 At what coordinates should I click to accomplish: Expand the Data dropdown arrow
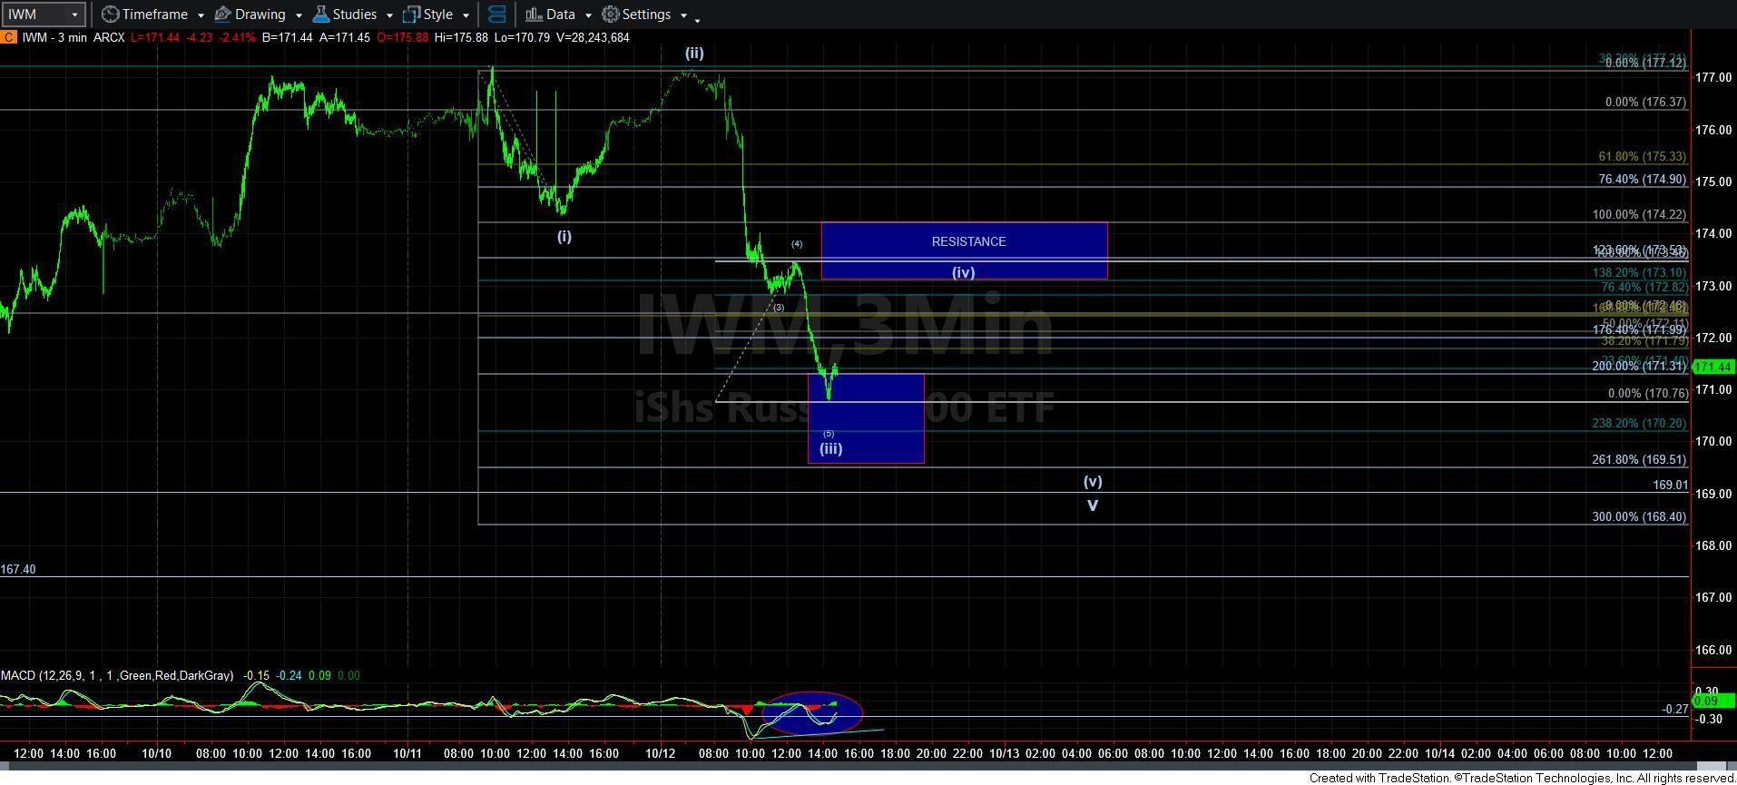point(587,15)
